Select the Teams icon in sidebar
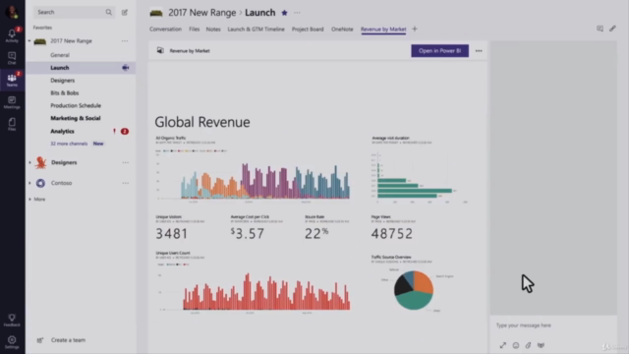The image size is (629, 354). point(12,80)
